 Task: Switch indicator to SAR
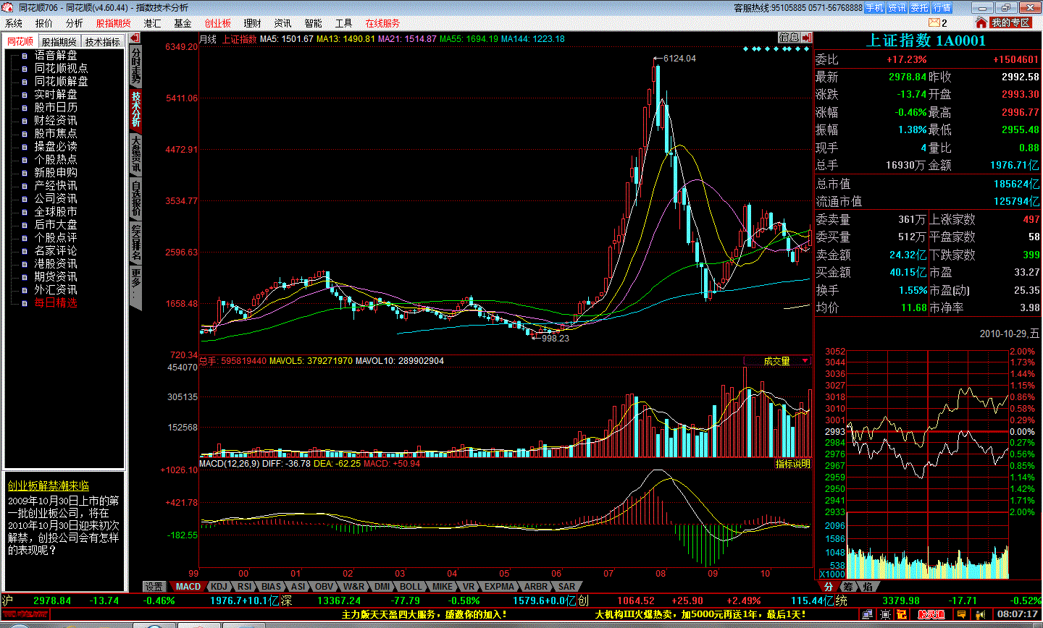pyautogui.click(x=566, y=587)
